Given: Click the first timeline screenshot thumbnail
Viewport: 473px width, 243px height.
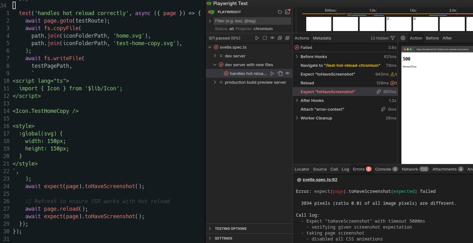Looking at the screenshot, I should tap(318, 24).
